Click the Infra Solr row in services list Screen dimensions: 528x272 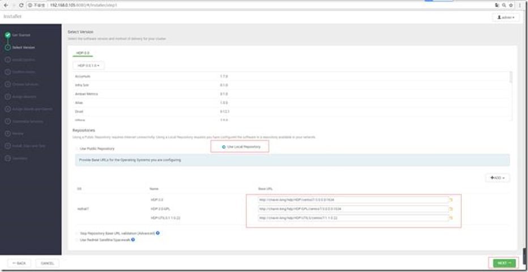pyautogui.click(x=291, y=85)
